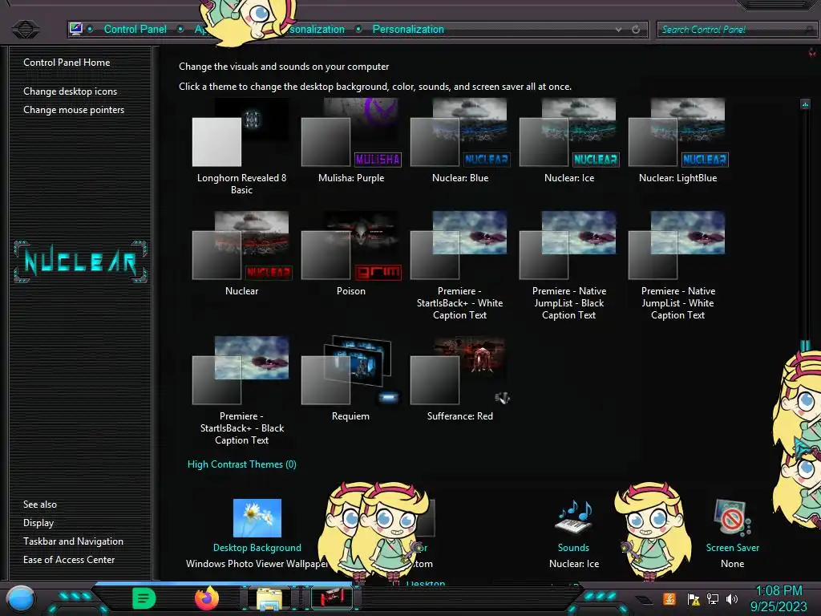Image resolution: width=821 pixels, height=616 pixels.
Task: Pick the red Nuclear theme
Action: pyautogui.click(x=241, y=254)
